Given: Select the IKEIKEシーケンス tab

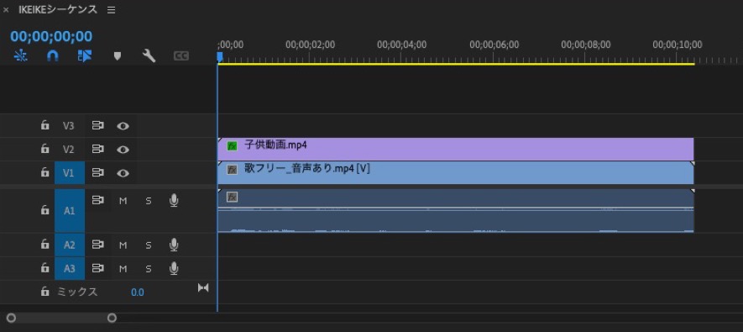Looking at the screenshot, I should pyautogui.click(x=57, y=9).
